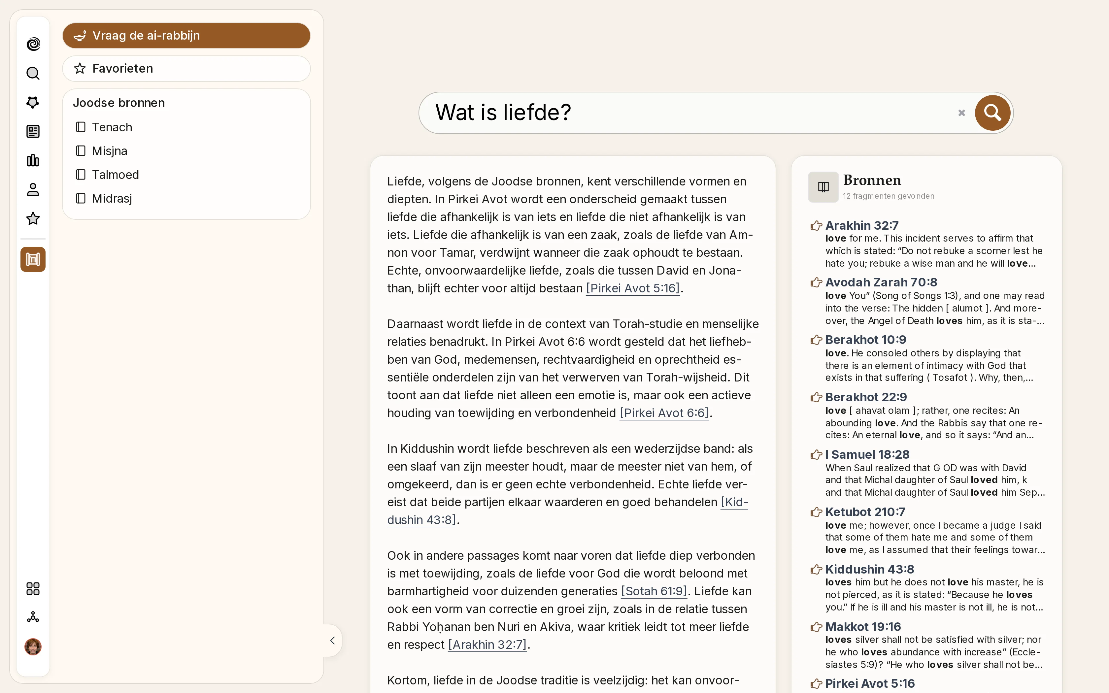Screen dimensions: 1109x693
Task: Open the four-squares grid icon
Action: (33, 588)
